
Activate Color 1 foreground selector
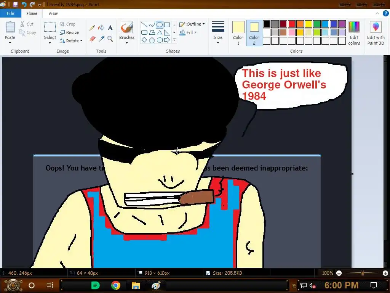click(238, 33)
